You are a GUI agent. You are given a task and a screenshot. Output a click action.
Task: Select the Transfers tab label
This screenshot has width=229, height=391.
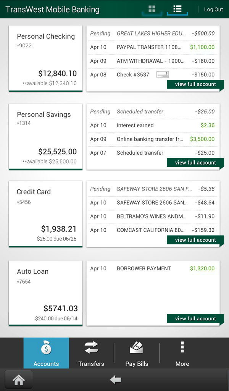pos(91,364)
